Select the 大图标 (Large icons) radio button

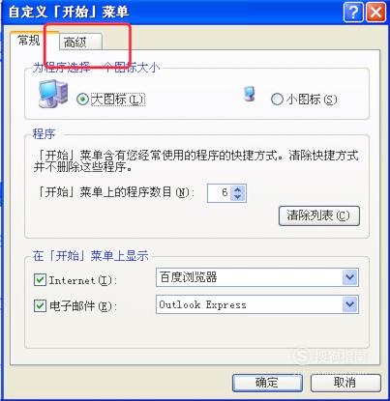82,99
